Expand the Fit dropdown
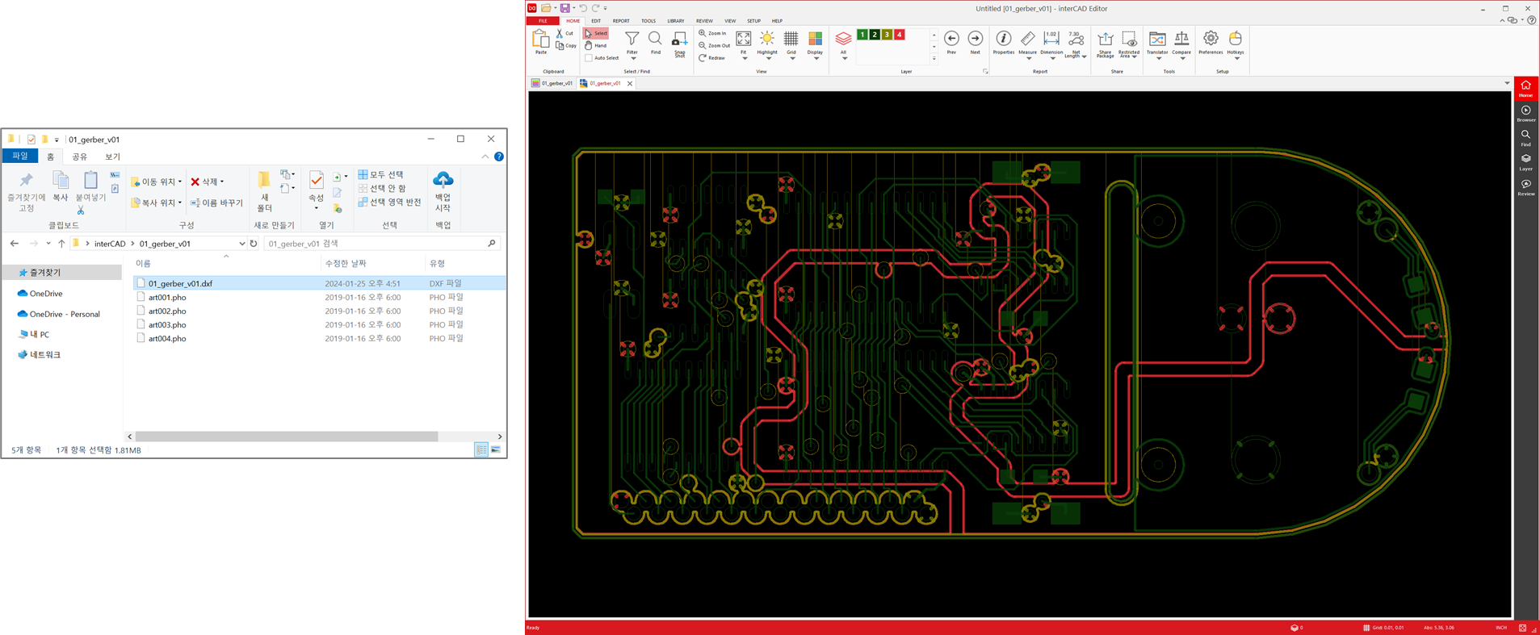The width and height of the screenshot is (1540, 635). pyautogui.click(x=744, y=58)
